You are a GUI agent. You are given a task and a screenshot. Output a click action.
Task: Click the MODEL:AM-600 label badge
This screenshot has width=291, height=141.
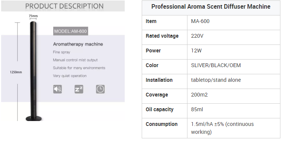pos(71,31)
